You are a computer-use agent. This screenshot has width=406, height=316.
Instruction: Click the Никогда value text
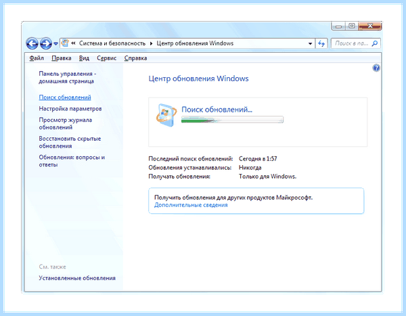[x=250, y=168]
